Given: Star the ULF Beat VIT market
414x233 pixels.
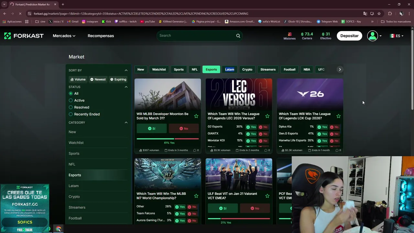Looking at the screenshot, I should coord(267,196).
